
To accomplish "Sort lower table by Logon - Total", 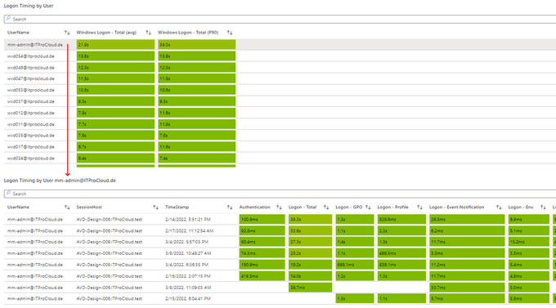I will click(326, 207).
